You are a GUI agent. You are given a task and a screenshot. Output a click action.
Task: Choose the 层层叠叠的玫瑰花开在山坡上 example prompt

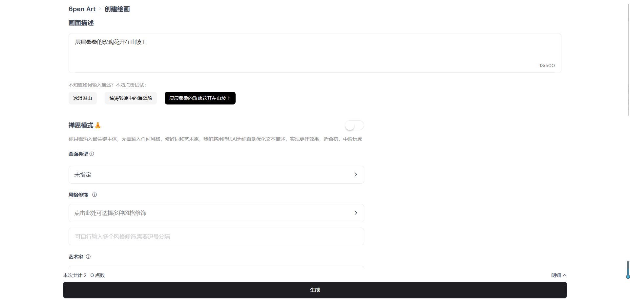click(200, 98)
